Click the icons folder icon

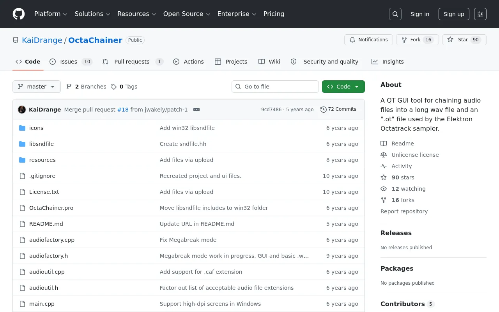(x=22, y=128)
